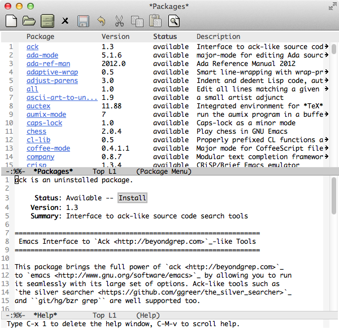339x329 pixels.
Task: Open the chess package link
Action: (37, 131)
